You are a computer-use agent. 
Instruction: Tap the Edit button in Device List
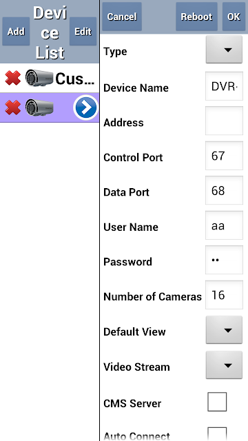click(83, 31)
